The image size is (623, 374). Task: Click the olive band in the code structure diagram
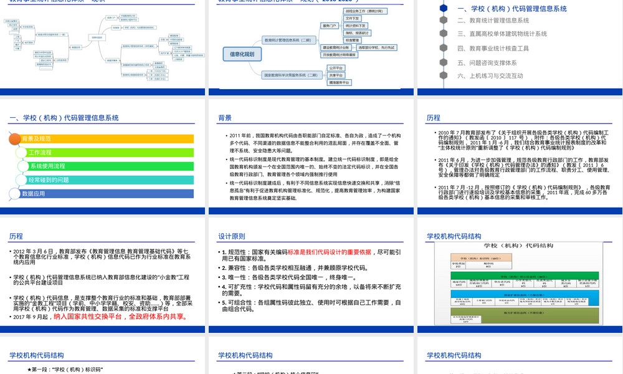click(x=525, y=315)
